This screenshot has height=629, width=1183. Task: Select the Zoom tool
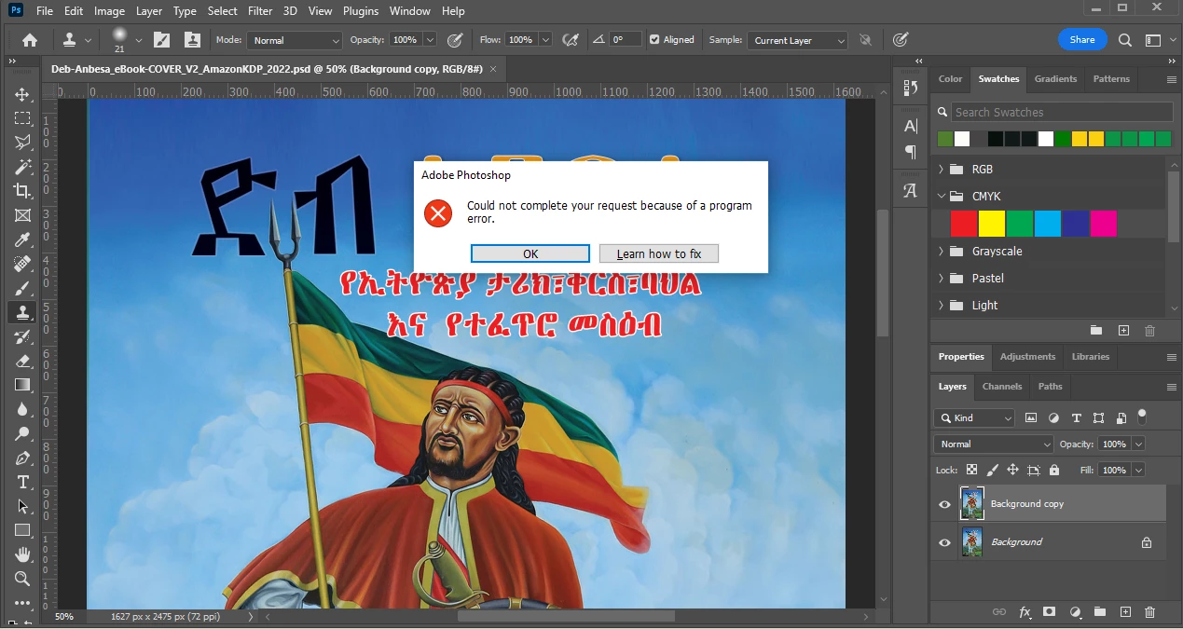22,579
